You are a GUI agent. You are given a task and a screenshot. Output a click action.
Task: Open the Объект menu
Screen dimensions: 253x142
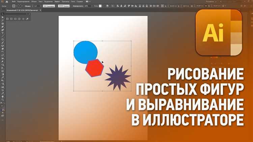click(34, 1)
